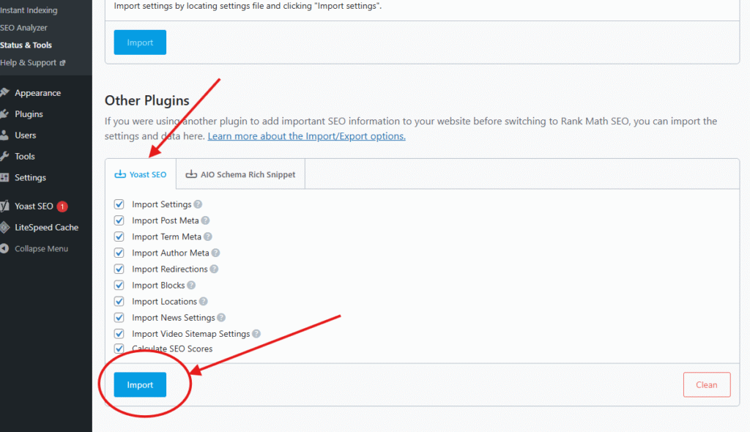Open the Plugins menu label
The image size is (750, 432).
(x=29, y=114)
